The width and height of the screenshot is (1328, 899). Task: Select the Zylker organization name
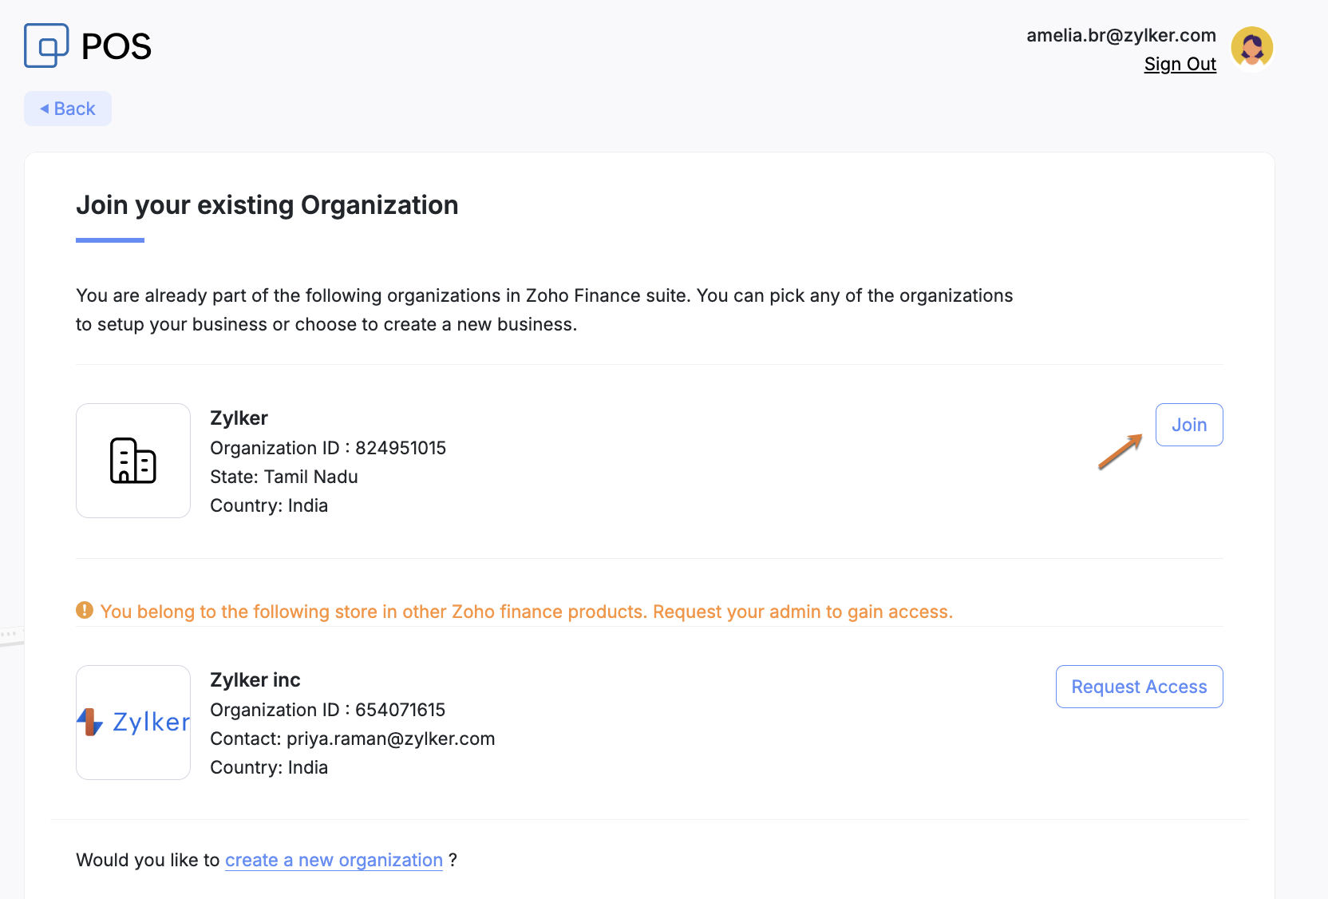click(239, 418)
